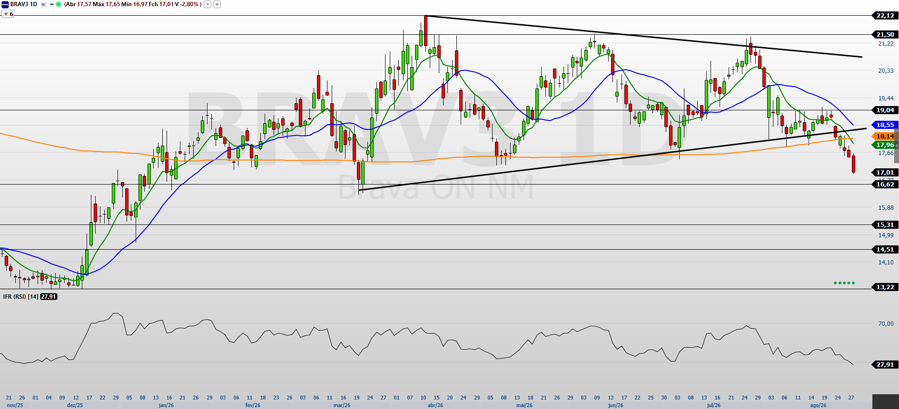This screenshot has width=899, height=409.
Task: Expand the indicators dropdown labeled 6
Action: (x=8, y=14)
